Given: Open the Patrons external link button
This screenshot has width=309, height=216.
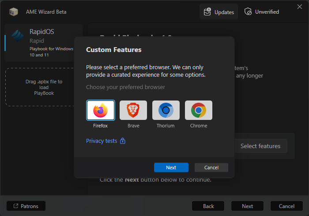Looking at the screenshot, I should click(x=26, y=206).
